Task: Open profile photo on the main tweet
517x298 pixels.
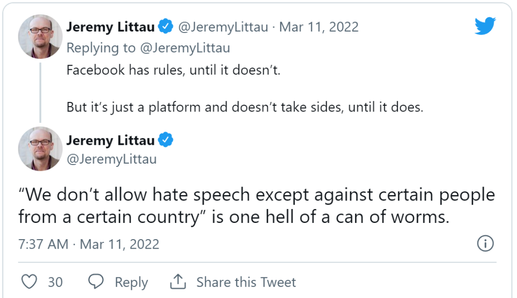Action: pos(40,149)
